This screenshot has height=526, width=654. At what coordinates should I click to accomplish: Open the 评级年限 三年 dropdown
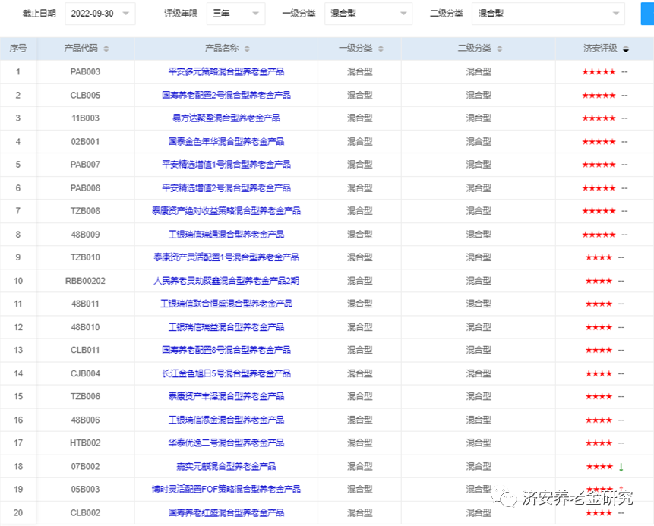coord(235,14)
